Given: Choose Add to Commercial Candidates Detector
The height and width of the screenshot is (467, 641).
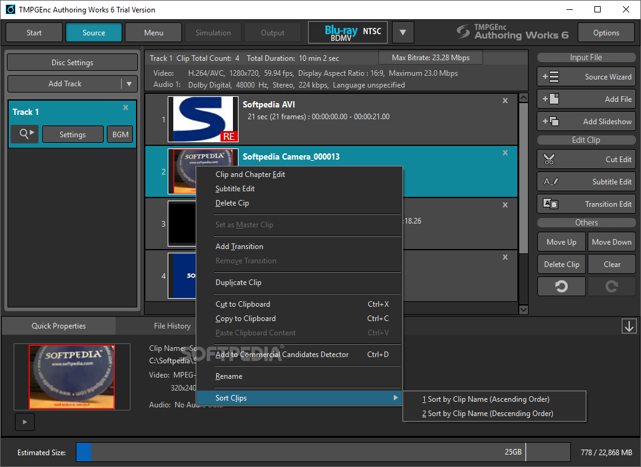Looking at the screenshot, I should click(x=299, y=355).
